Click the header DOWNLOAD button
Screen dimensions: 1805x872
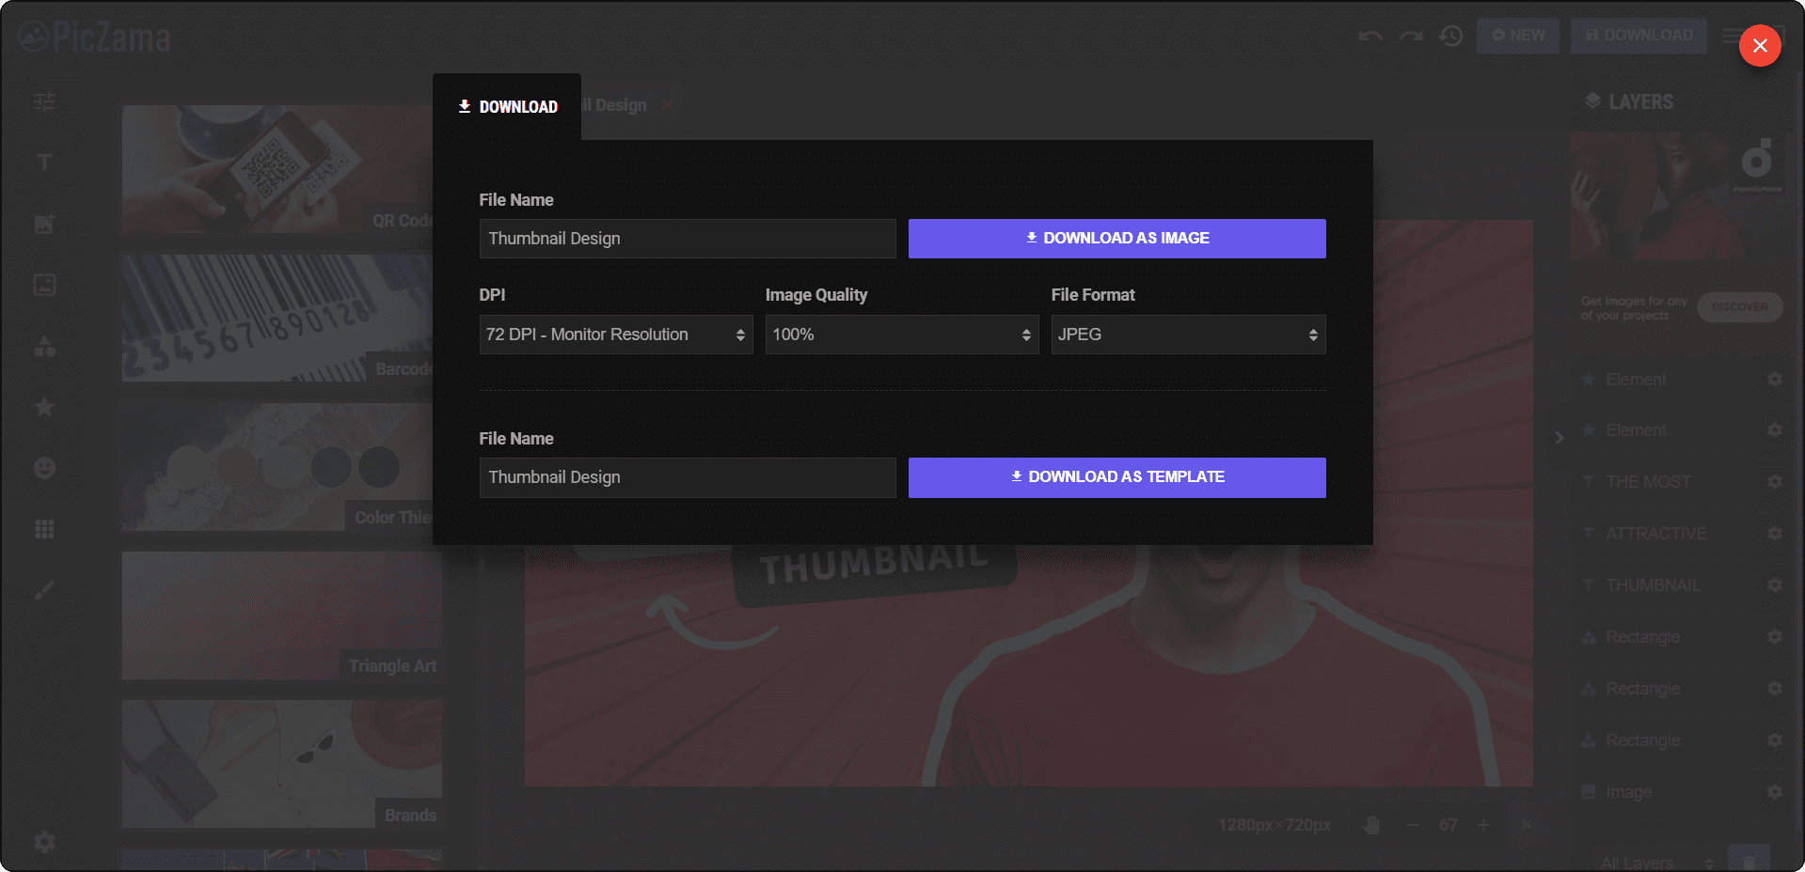pos(1639,36)
